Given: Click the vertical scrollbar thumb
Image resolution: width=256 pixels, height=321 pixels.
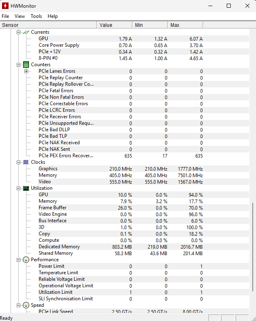Looking at the screenshot, I should click(253, 247).
